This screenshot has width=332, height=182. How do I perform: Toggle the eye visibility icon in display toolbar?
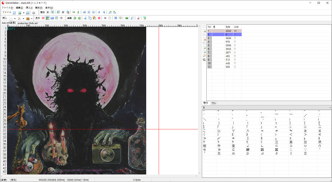coord(61,18)
